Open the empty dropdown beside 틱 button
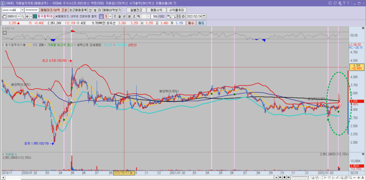Screen dimensions: 366x180 tap(149, 17)
